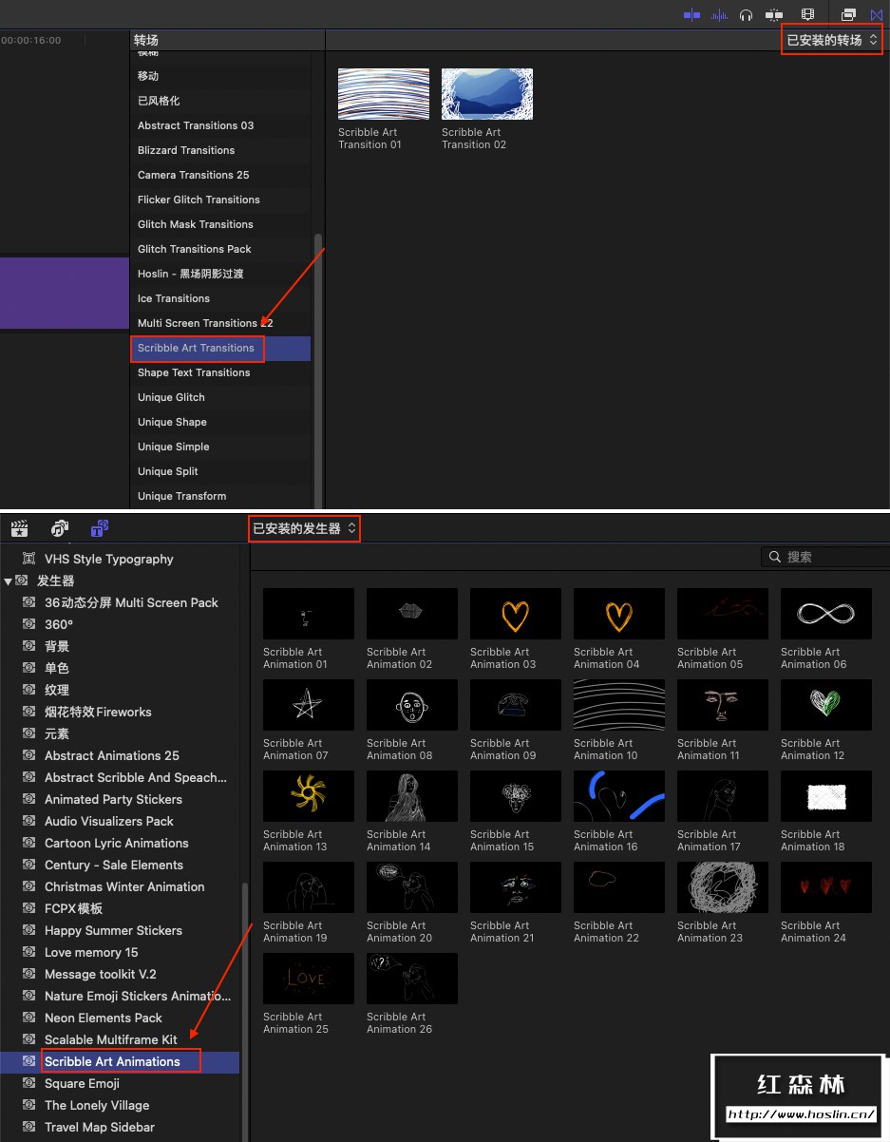
Task: Click icon beside Animated Party Stickers
Action: point(29,799)
